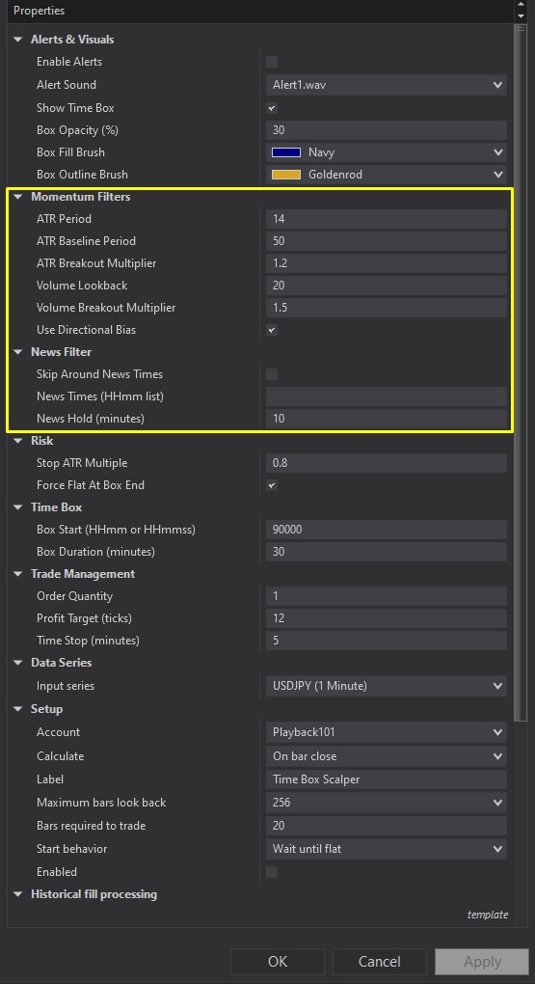
Task: Collapse the Risk section
Action: 17,441
